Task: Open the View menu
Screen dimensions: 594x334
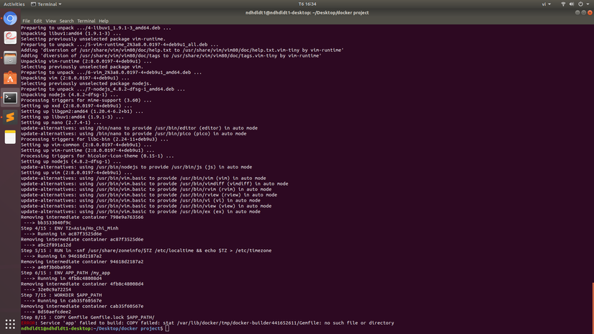Action: [51, 21]
